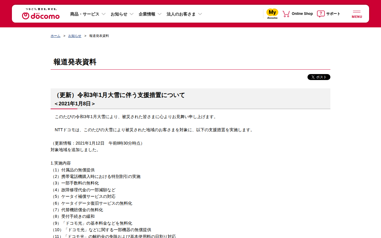Image resolution: width=381 pixels, height=238 pixels.
Task: Click item （7）代替機賠償金の無料化
Action: point(77,210)
